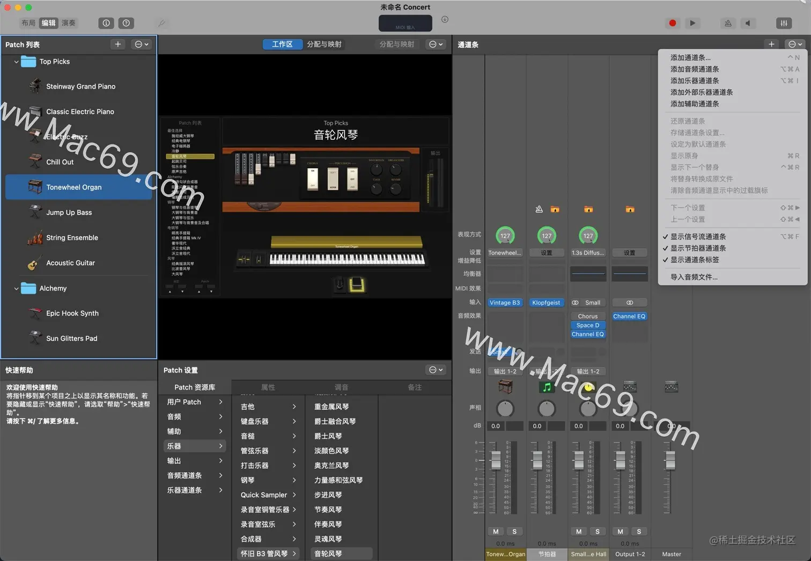811x561 pixels.
Task: Open the Patch 资源库 tab
Action: [x=195, y=387]
